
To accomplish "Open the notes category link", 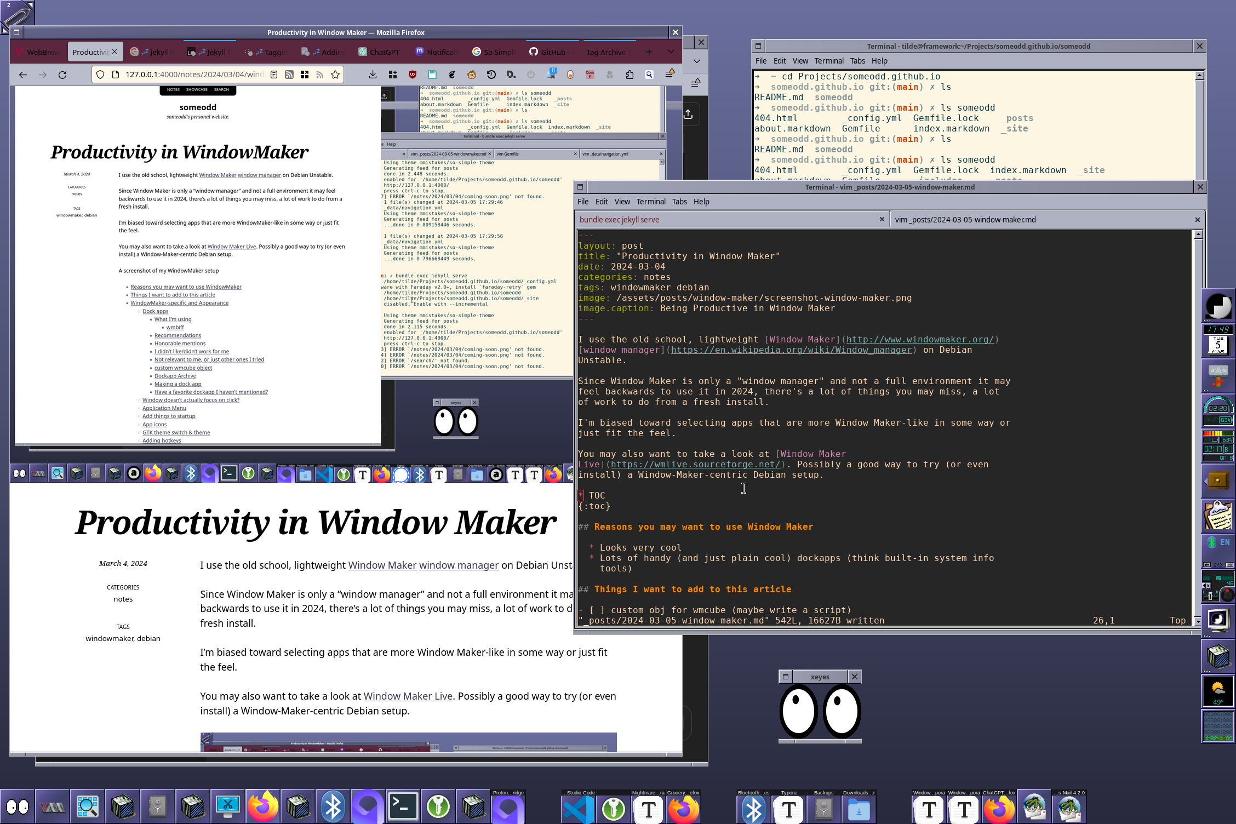I will click(x=123, y=599).
